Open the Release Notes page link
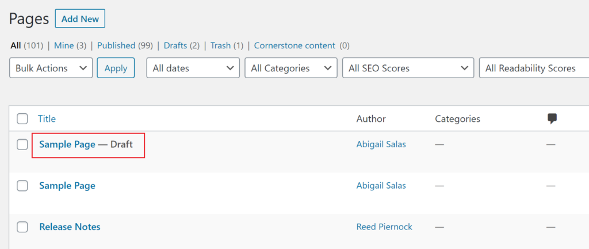 pos(70,227)
